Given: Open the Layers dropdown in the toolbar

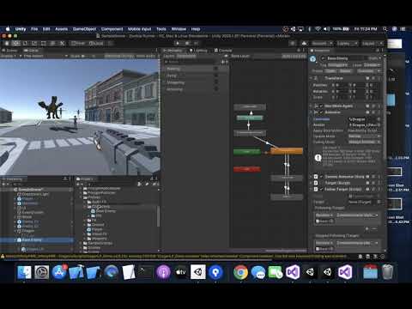Looking at the screenshot, I should tap(347, 43).
